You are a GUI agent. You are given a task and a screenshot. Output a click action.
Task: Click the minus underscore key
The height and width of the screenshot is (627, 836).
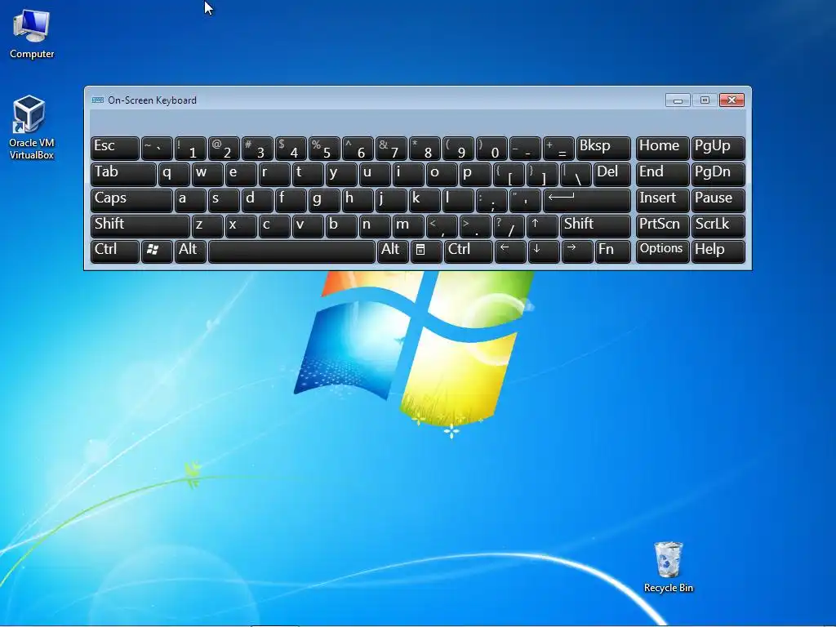coord(525,148)
